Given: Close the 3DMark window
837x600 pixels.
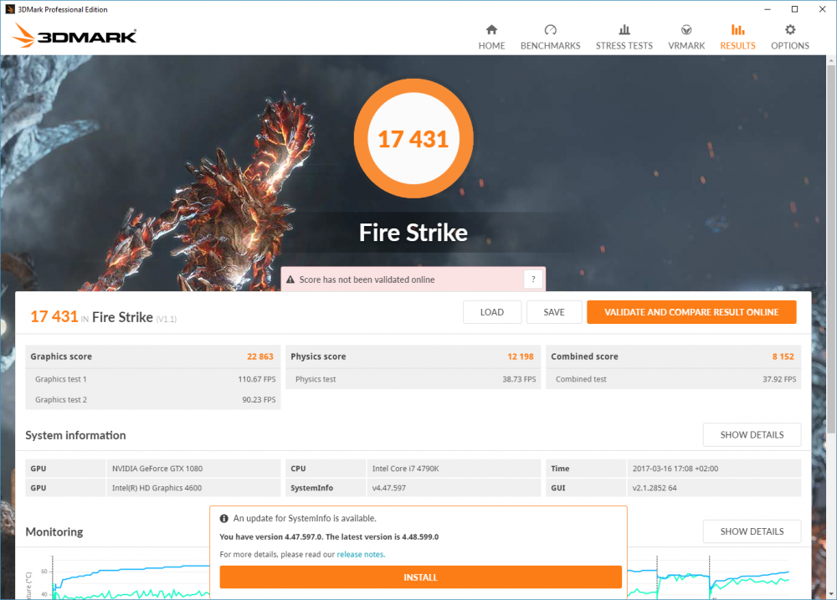Looking at the screenshot, I should click(822, 9).
